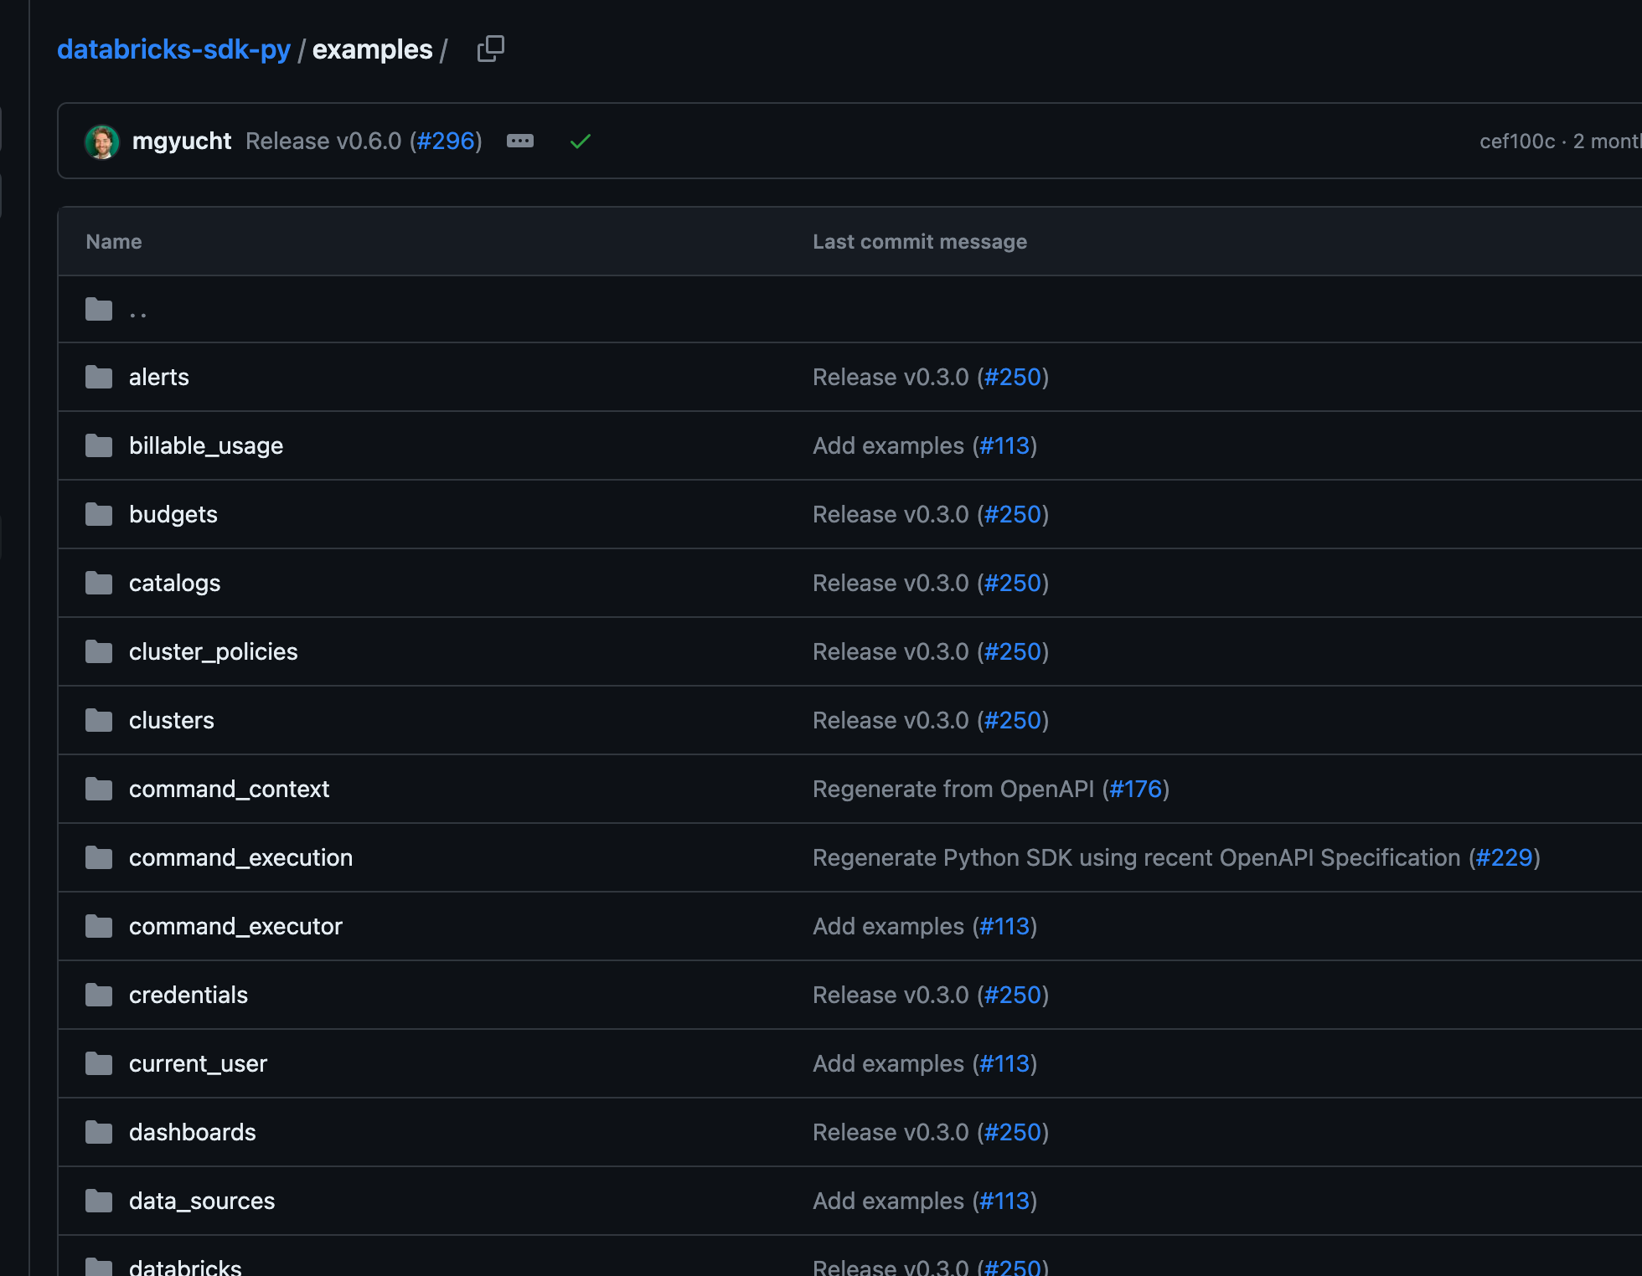Copy the examples path with the copy icon
This screenshot has height=1276, width=1642.
490,49
